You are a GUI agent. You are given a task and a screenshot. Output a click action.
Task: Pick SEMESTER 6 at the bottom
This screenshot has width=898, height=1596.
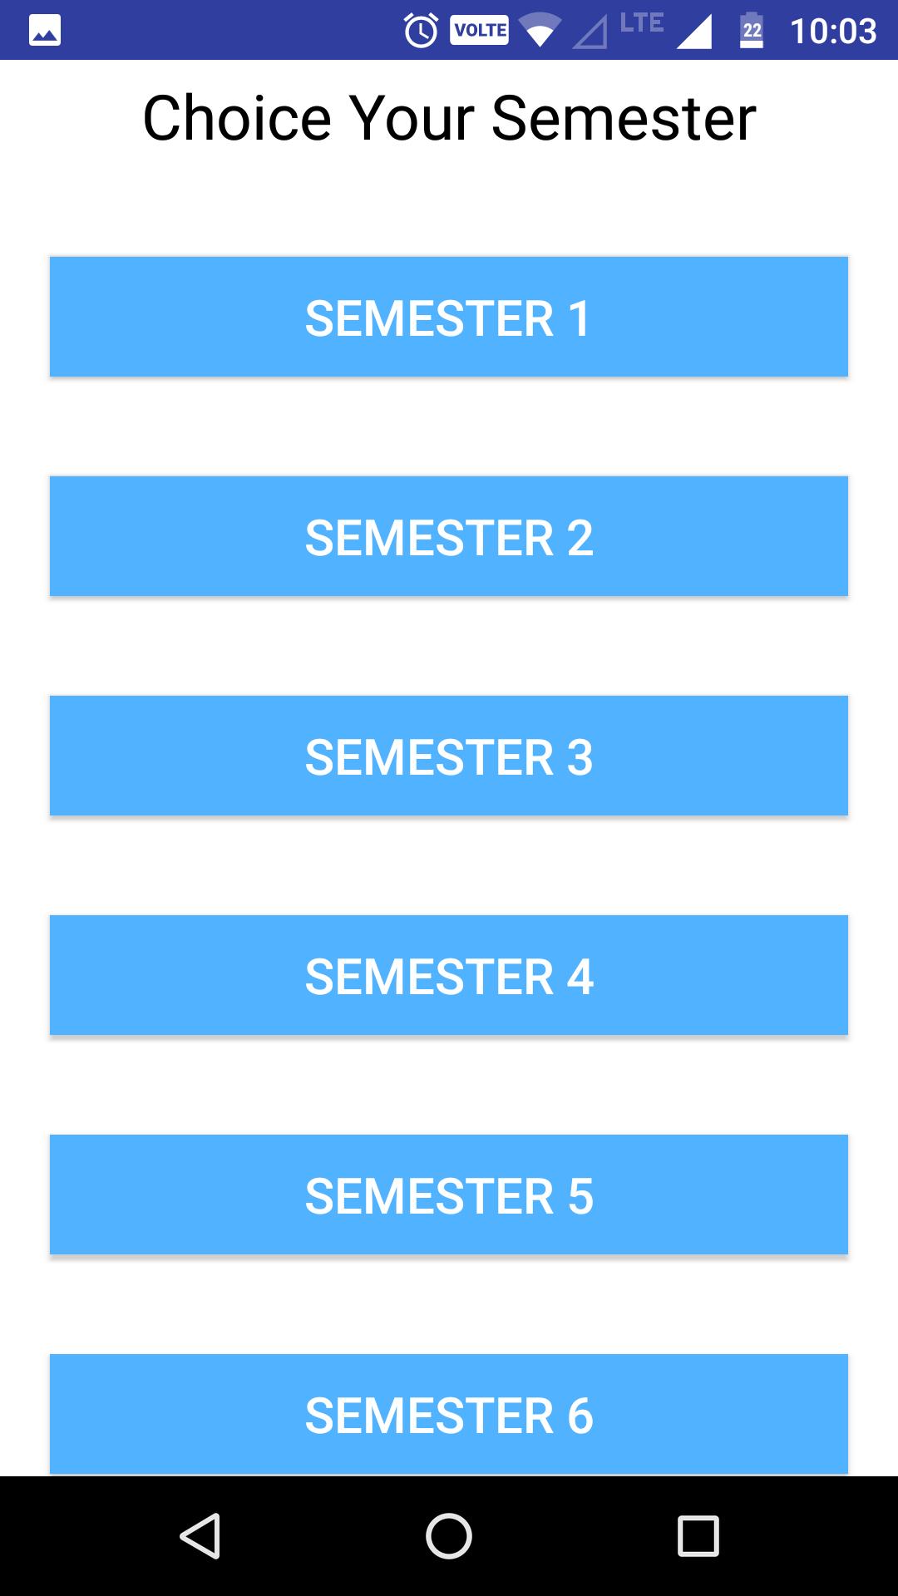coord(449,1414)
